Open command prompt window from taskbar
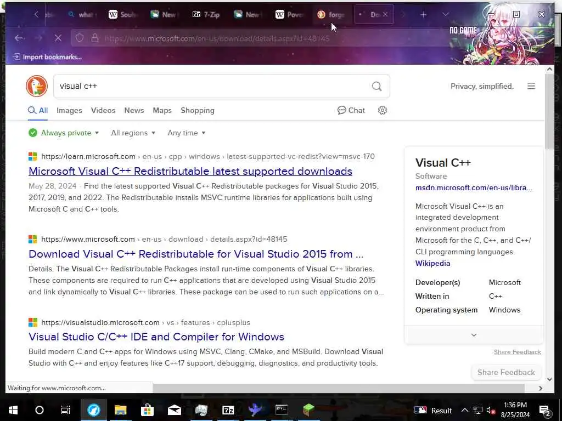 (282, 410)
